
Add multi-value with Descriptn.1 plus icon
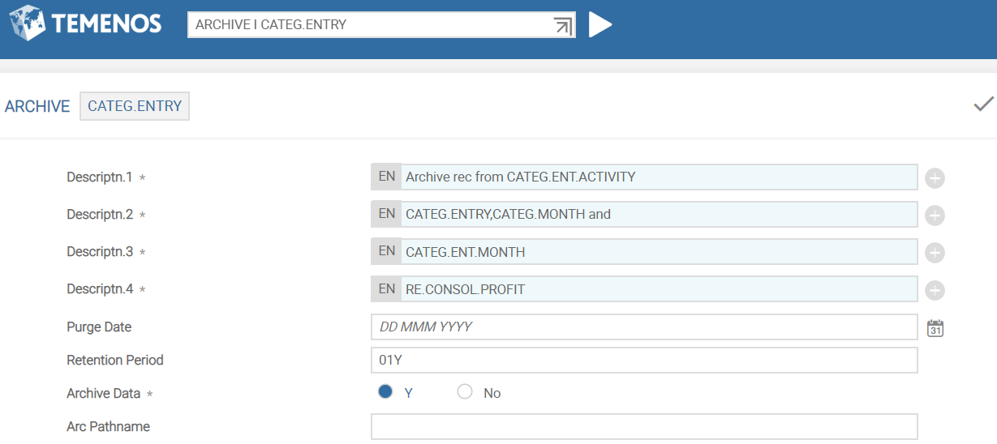click(x=935, y=178)
